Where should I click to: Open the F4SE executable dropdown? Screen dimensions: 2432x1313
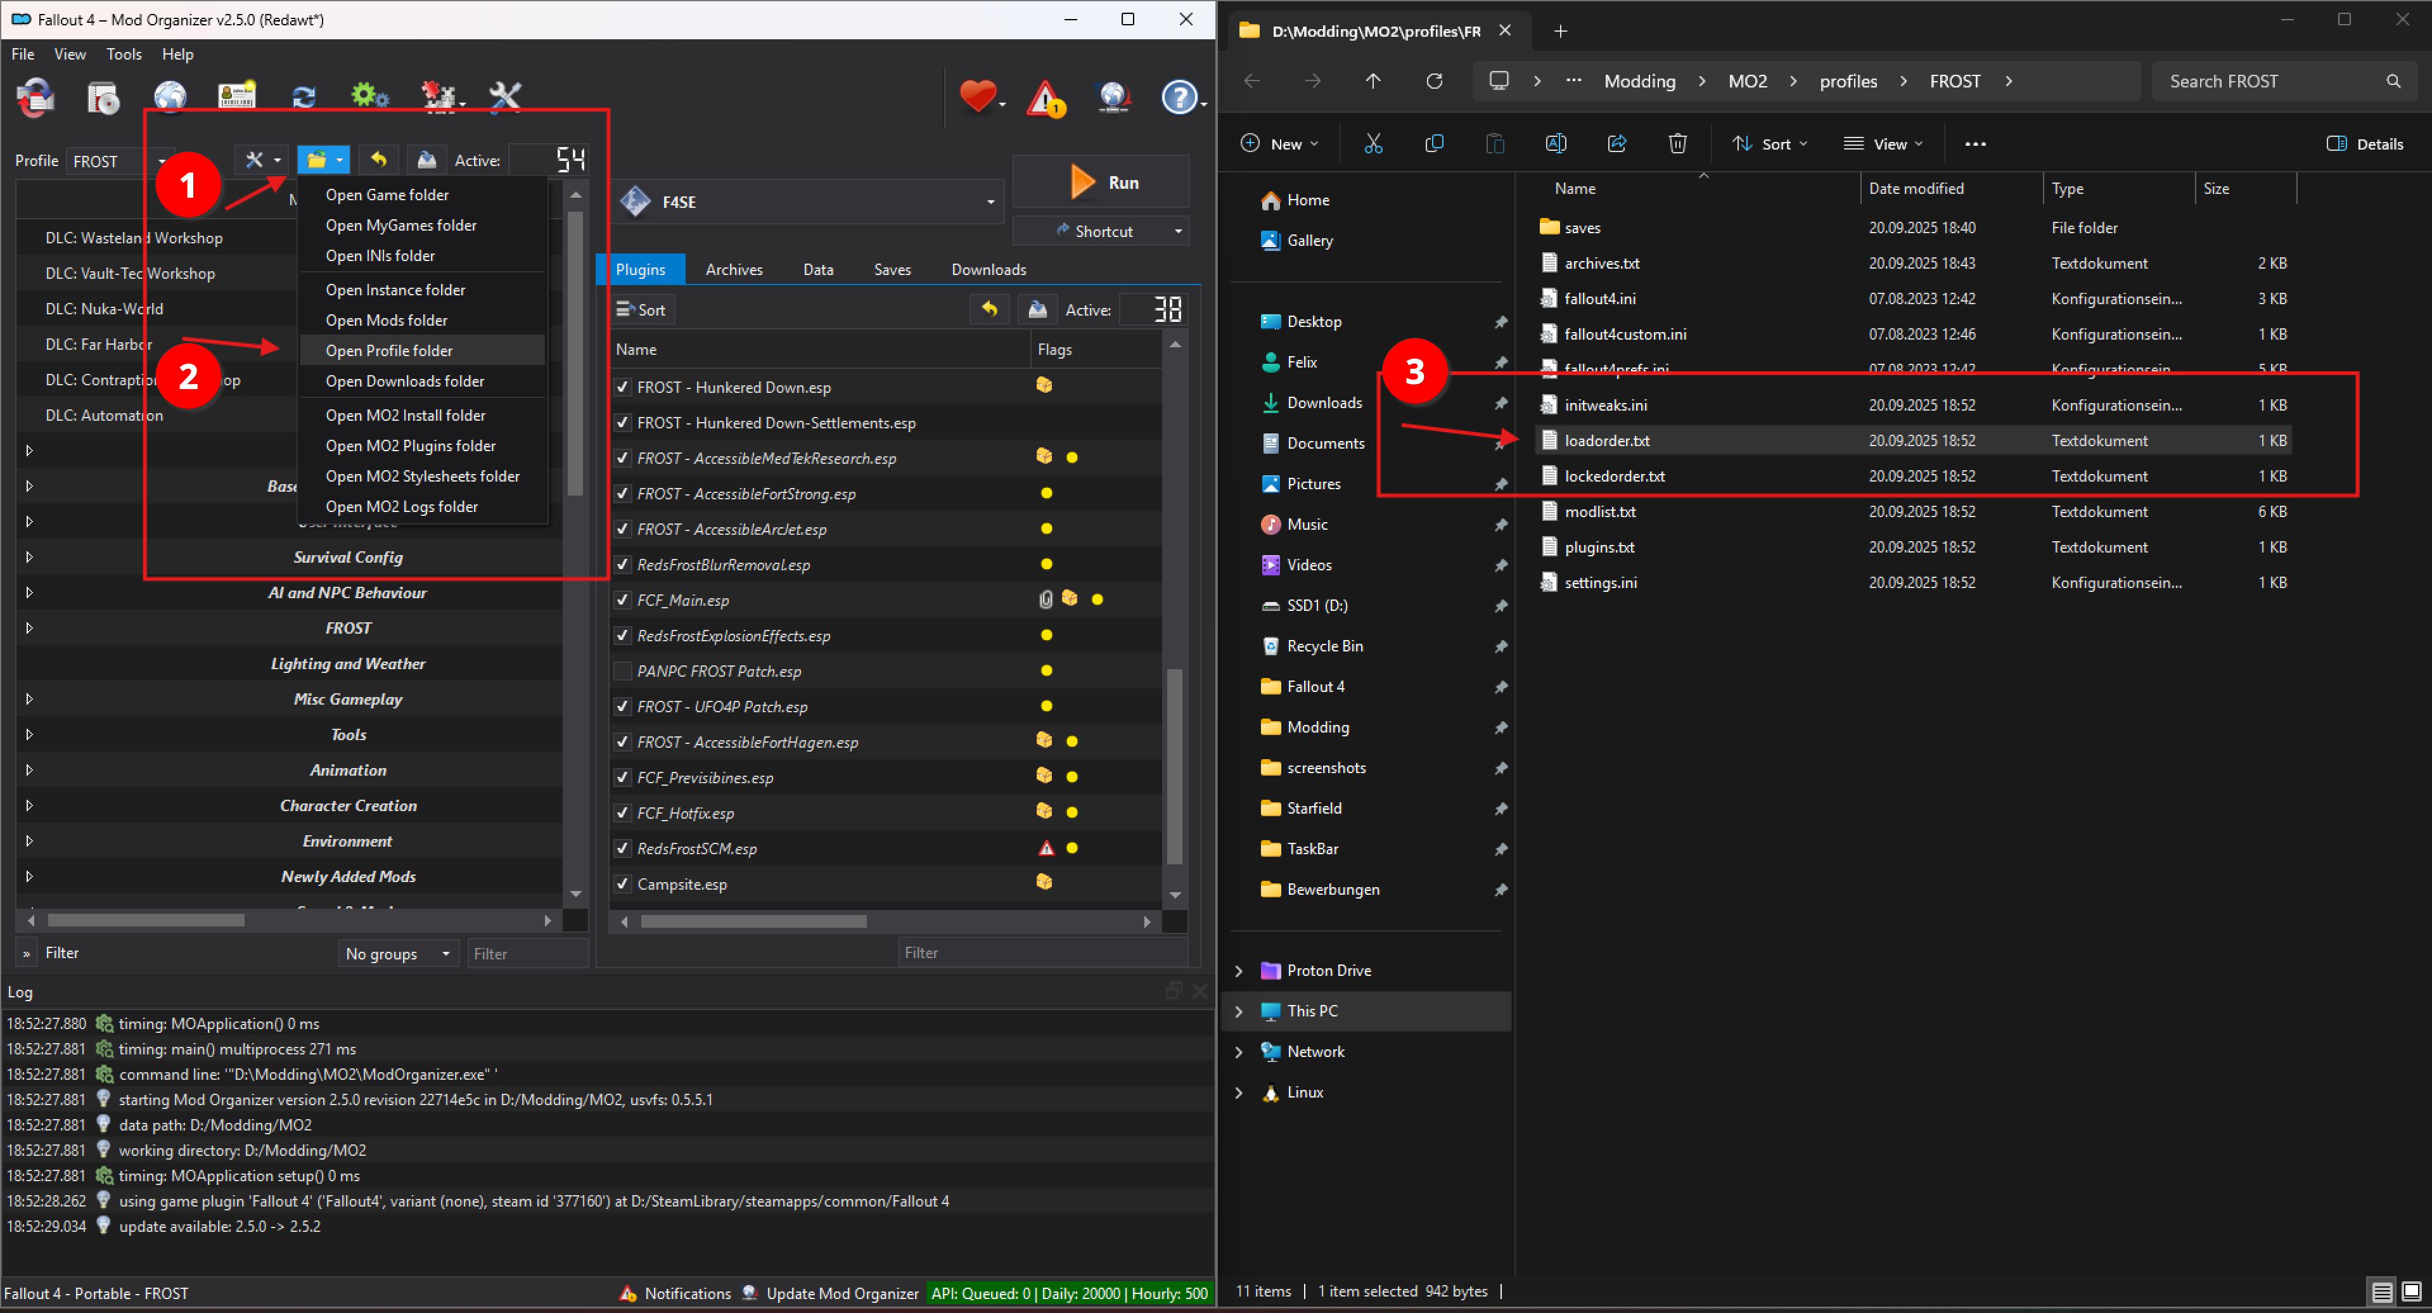990,202
